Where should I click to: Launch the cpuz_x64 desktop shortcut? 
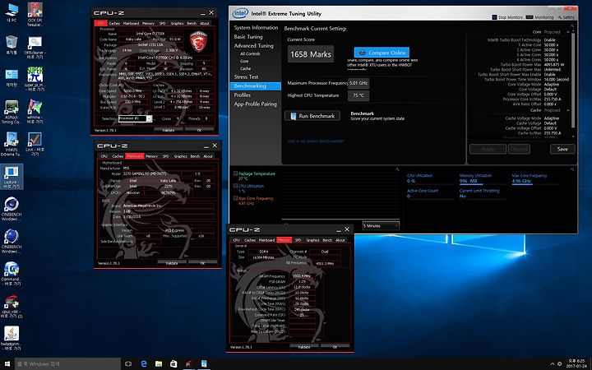pos(12,306)
